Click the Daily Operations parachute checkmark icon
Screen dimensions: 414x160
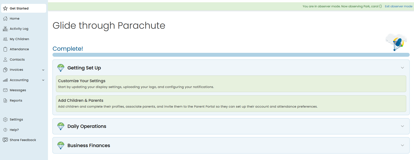click(x=61, y=126)
